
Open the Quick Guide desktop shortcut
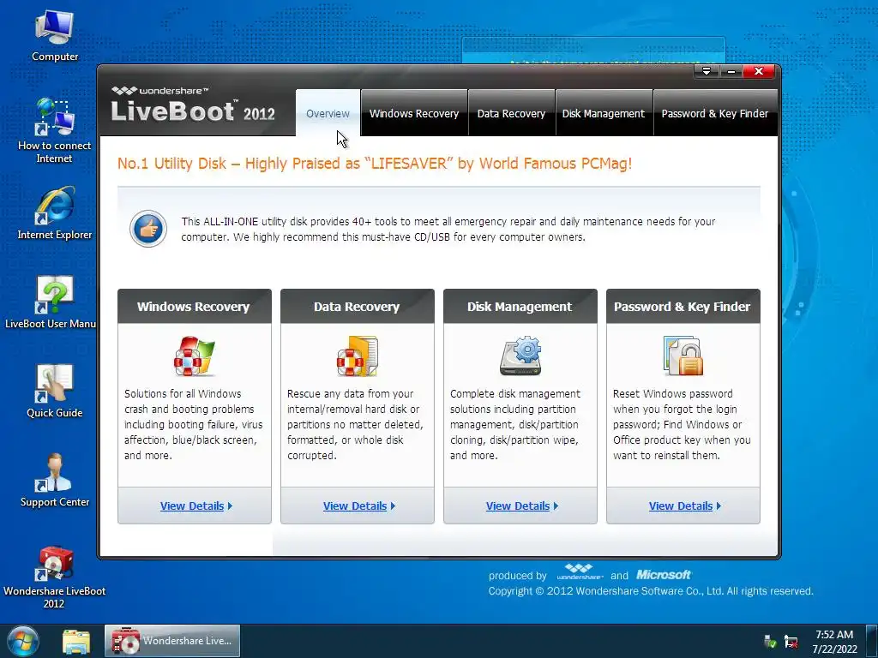click(x=54, y=391)
